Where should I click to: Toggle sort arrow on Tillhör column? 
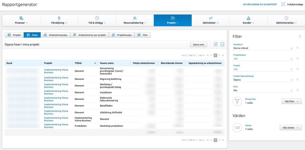95,63
